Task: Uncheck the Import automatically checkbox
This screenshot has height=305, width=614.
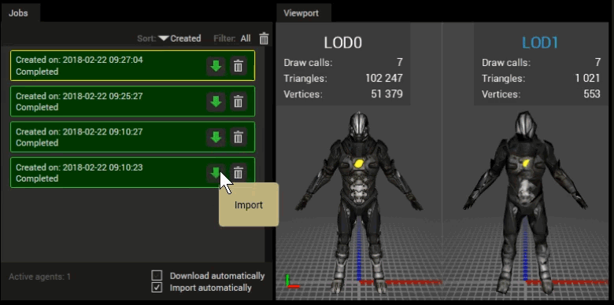Action: tap(157, 288)
